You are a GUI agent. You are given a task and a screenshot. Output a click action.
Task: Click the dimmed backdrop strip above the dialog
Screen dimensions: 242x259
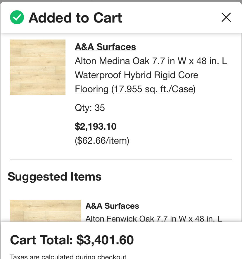click(x=121, y=1)
